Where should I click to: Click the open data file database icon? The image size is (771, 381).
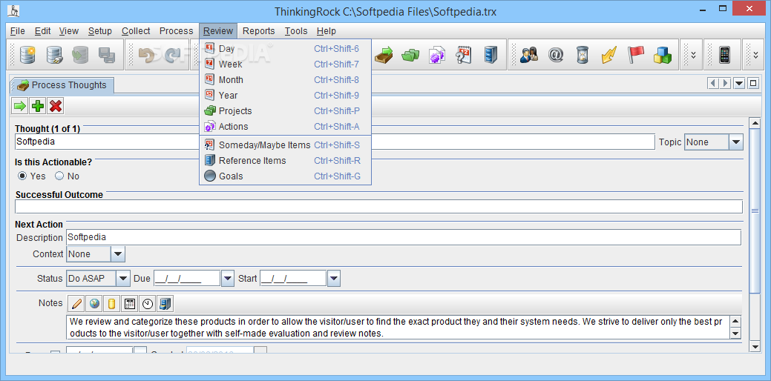(x=54, y=55)
